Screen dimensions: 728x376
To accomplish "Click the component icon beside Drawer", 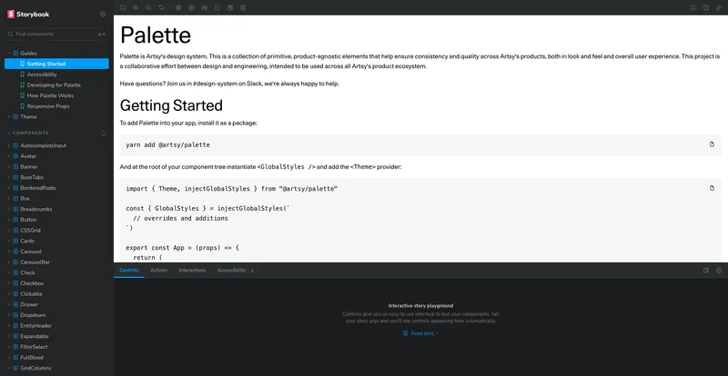I will pos(15,304).
